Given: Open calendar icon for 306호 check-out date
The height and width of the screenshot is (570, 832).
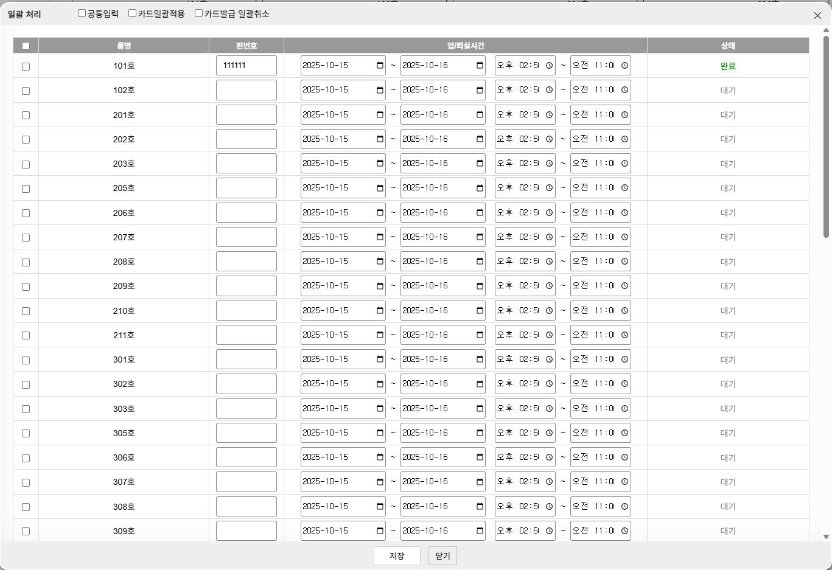Looking at the screenshot, I should click(x=480, y=457).
